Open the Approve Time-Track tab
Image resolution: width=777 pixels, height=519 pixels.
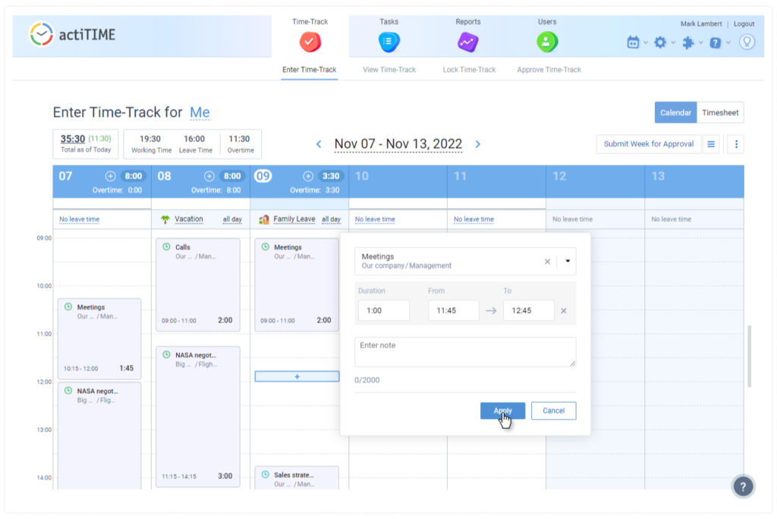tap(550, 69)
